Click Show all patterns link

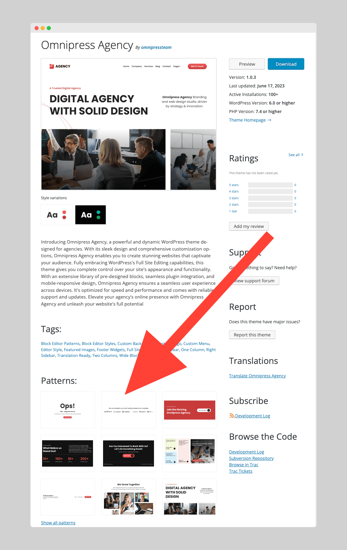[58, 523]
